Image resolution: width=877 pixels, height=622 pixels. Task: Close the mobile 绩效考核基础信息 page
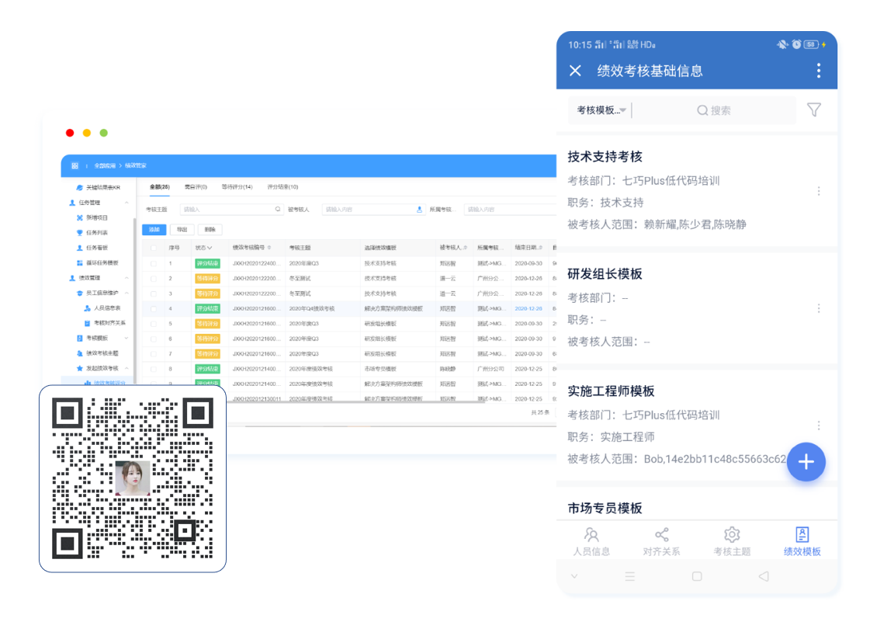click(x=575, y=71)
